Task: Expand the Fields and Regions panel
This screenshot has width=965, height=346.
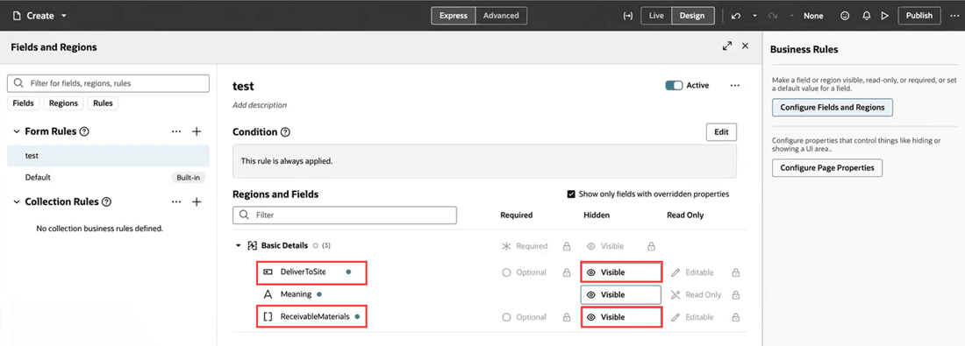Action: (727, 46)
